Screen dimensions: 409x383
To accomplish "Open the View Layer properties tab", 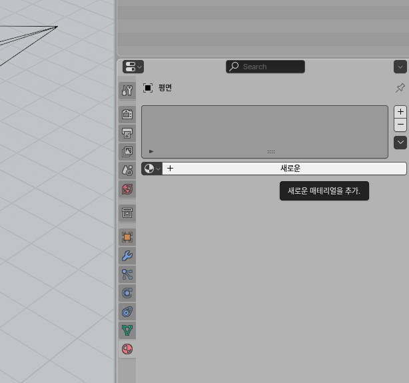I will click(x=127, y=152).
